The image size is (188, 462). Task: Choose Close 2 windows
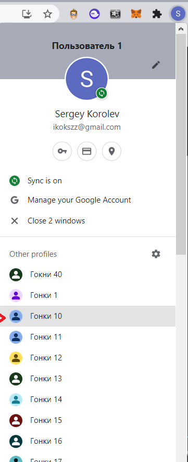[x=87, y=221]
